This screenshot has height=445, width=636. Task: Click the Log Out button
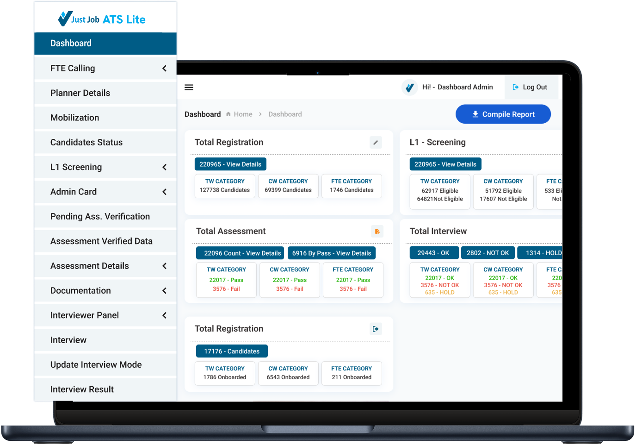pyautogui.click(x=530, y=87)
